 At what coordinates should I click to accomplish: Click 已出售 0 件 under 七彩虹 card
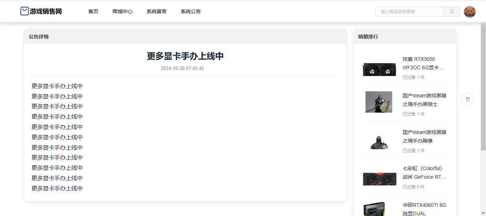(414, 187)
